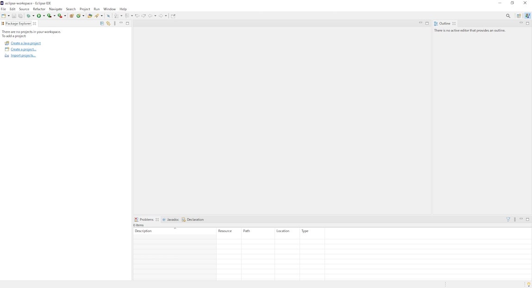The width and height of the screenshot is (532, 288).
Task: Sort by the Description column header
Action: click(x=175, y=231)
